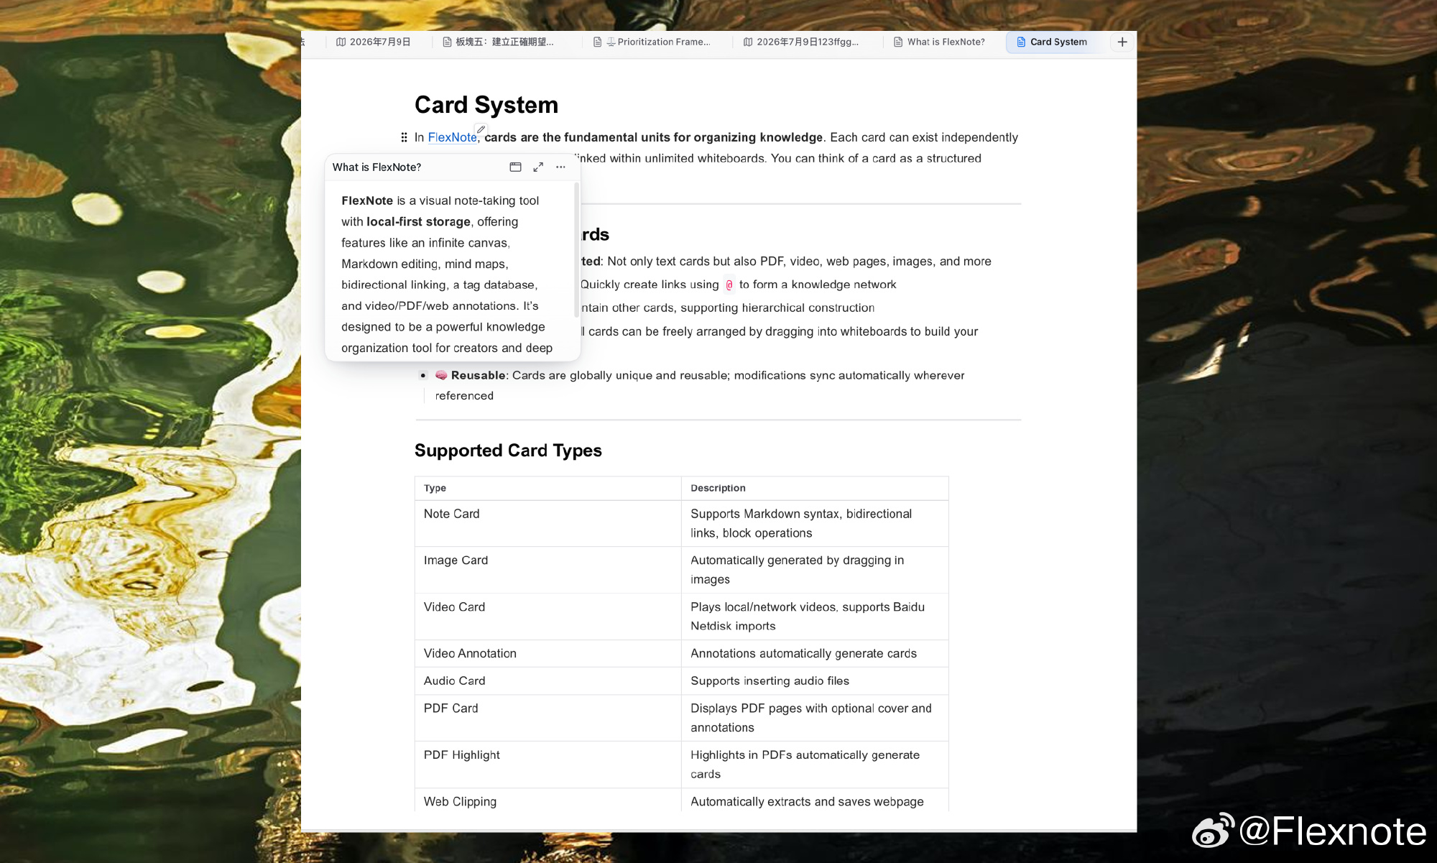The width and height of the screenshot is (1437, 863).
Task: Select the Card System tab
Action: click(x=1052, y=42)
